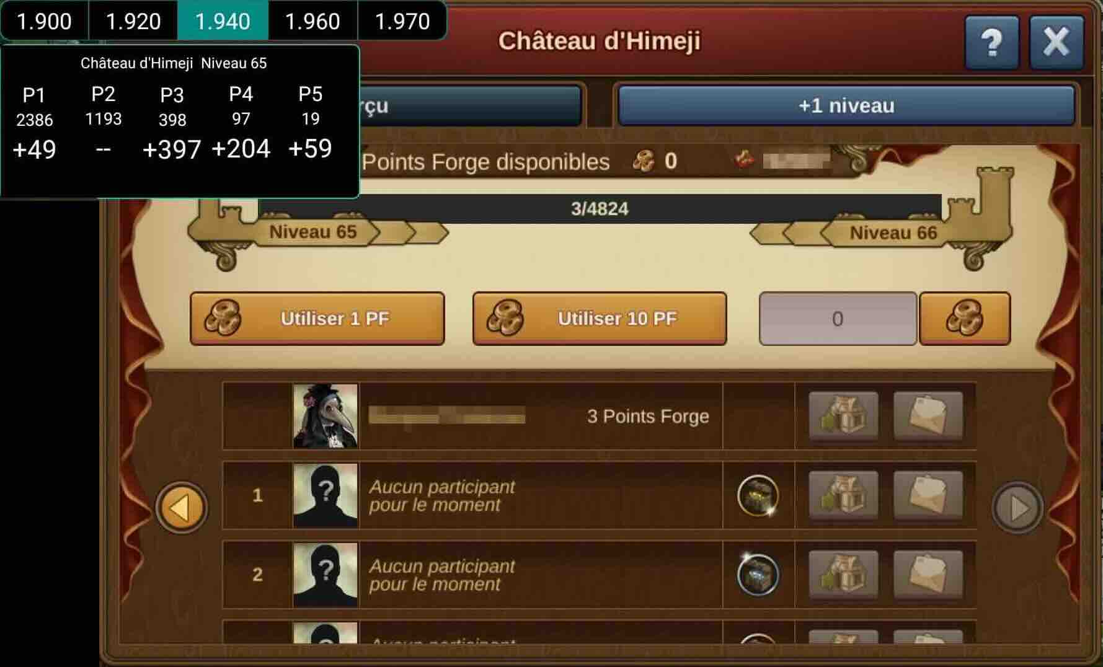The image size is (1103, 667).
Task: Open envelope icon in 3 Points Forge row
Action: click(928, 415)
